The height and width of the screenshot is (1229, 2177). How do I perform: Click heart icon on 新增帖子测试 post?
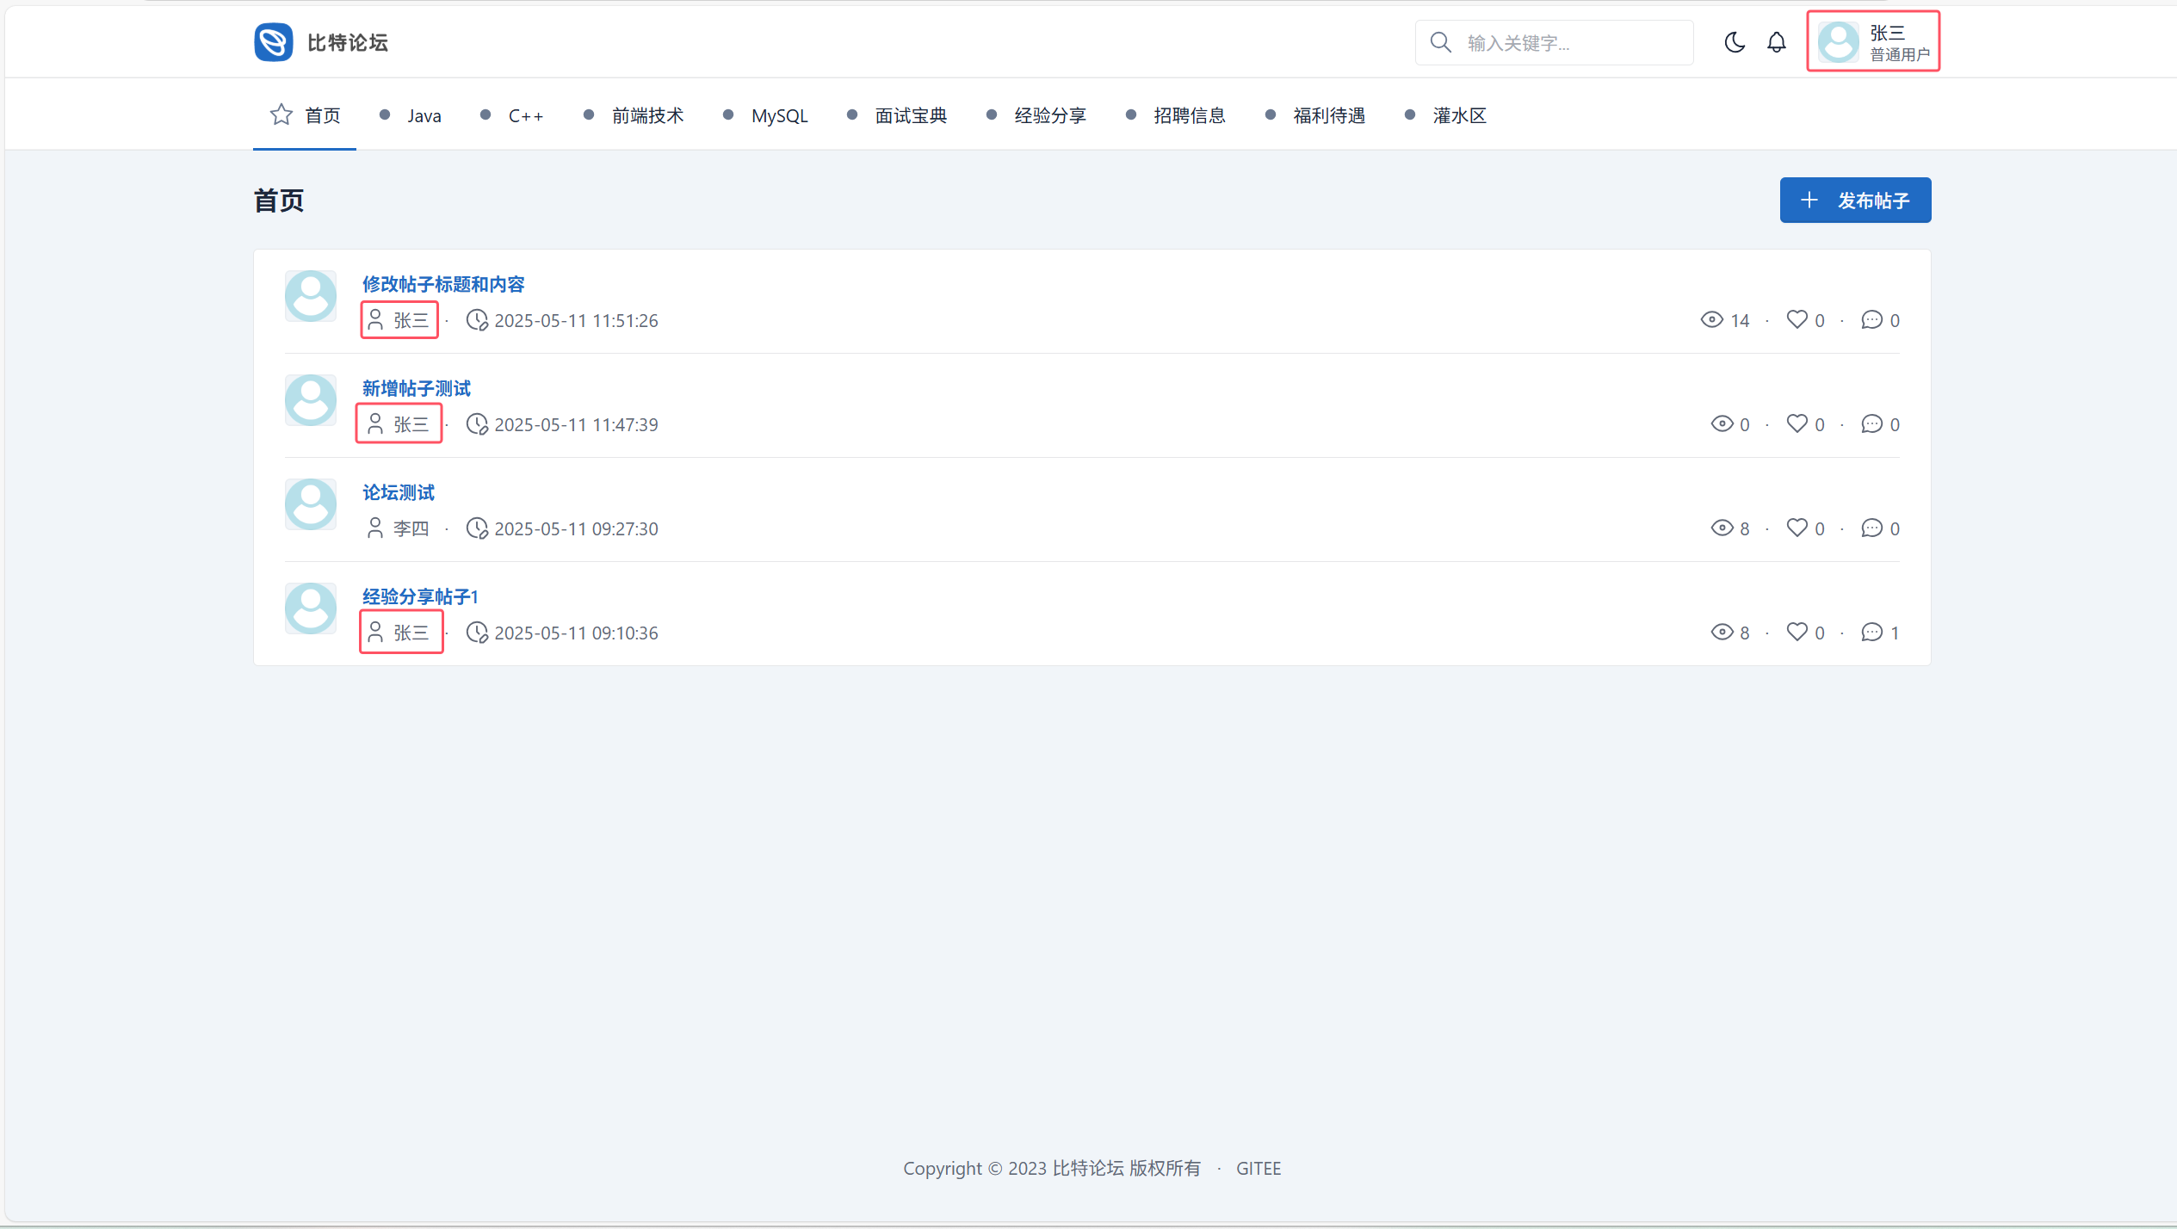point(1797,423)
